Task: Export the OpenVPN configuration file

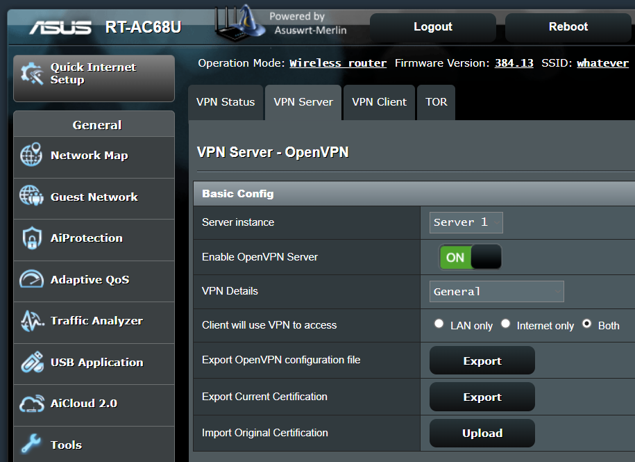Action: [482, 361]
